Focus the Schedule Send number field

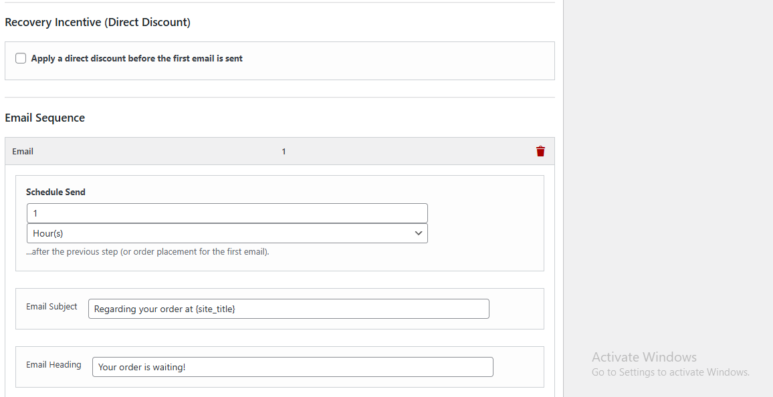227,213
